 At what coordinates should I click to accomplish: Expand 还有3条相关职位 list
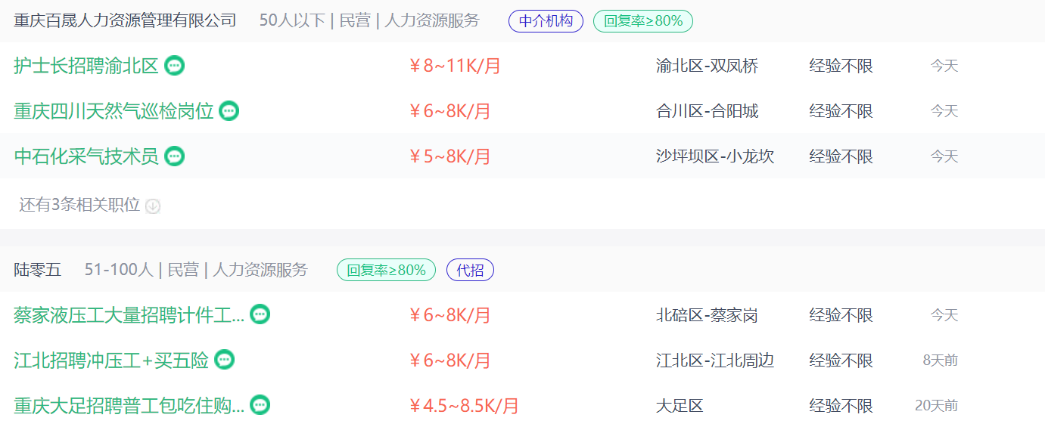point(89,205)
